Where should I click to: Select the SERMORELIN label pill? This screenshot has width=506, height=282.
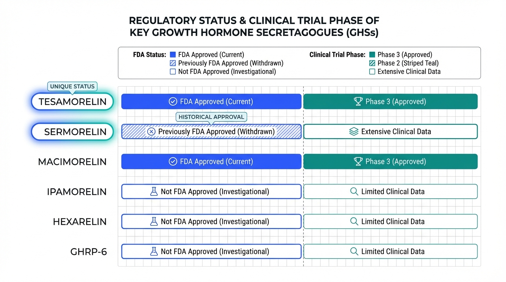[72, 132]
